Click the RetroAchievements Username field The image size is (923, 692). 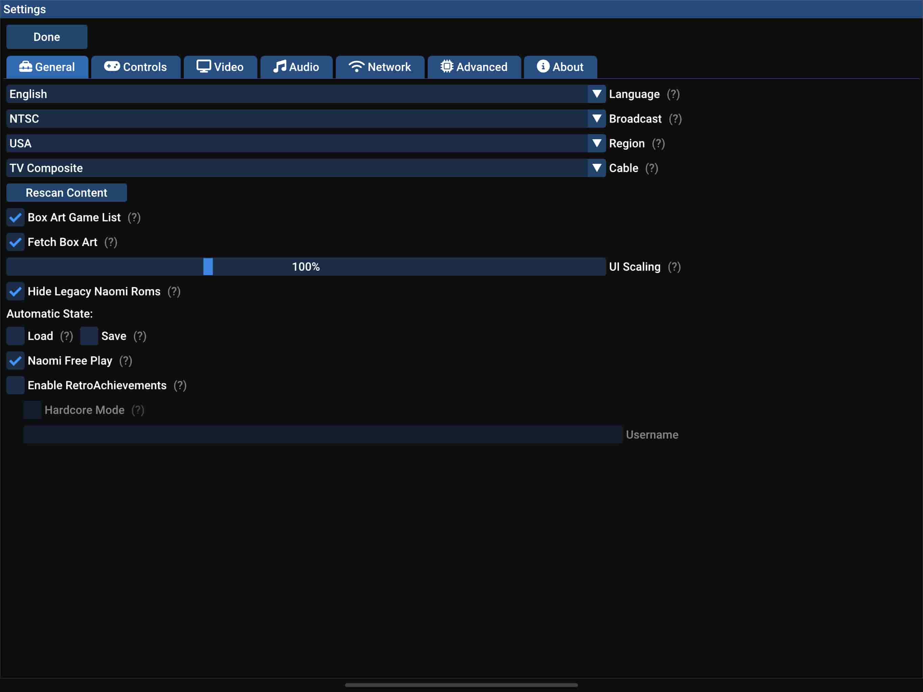coord(323,435)
